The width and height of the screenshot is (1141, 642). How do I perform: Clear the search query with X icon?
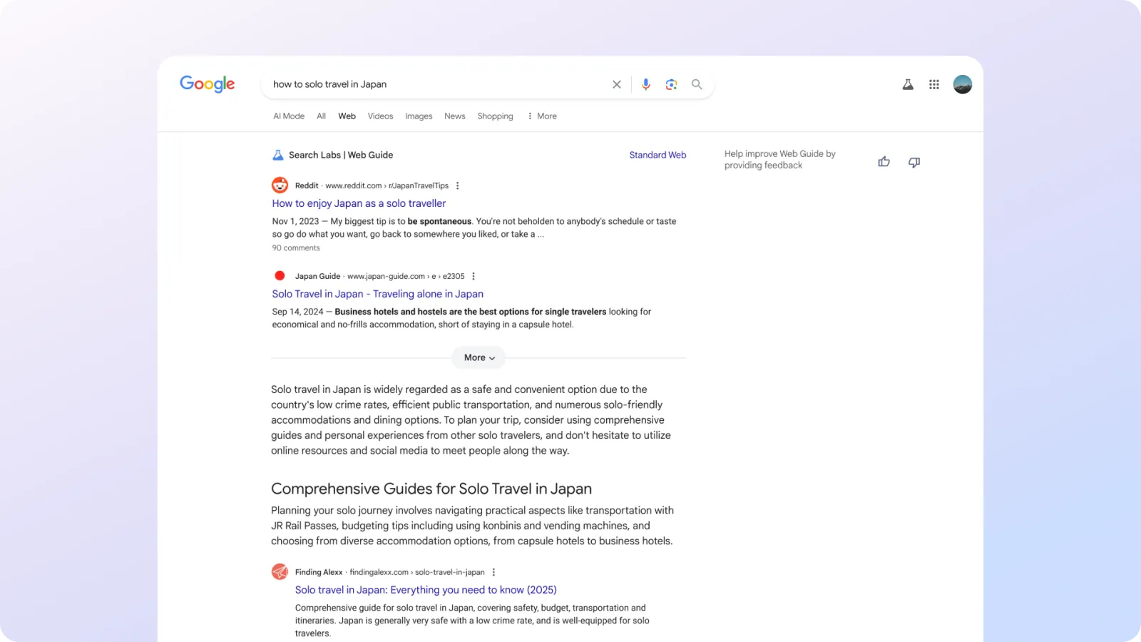pyautogui.click(x=617, y=84)
